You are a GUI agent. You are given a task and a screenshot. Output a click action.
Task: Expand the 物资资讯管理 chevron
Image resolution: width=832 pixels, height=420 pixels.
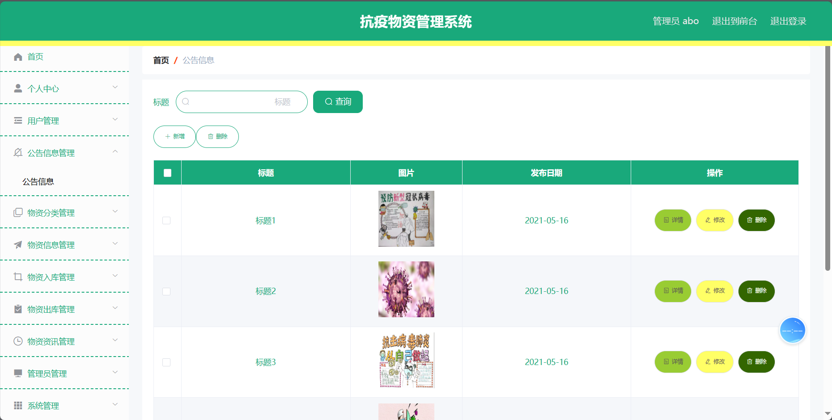coord(115,340)
